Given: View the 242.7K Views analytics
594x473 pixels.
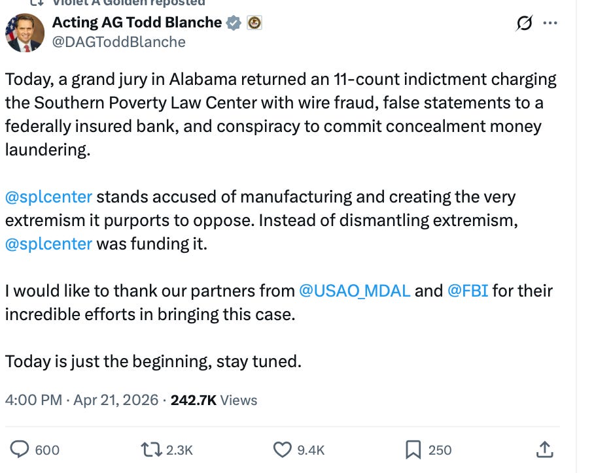Looking at the screenshot, I should (x=214, y=400).
